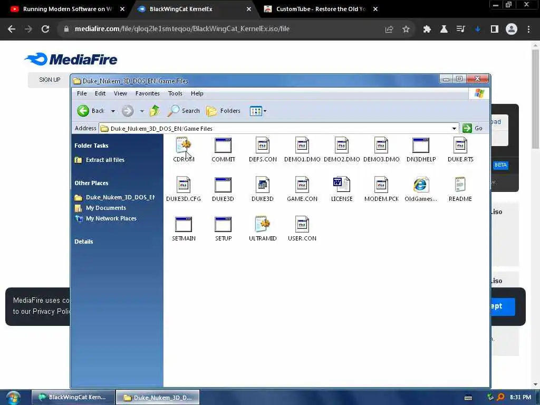
Task: Click the browser profile avatar icon
Action: tap(512, 30)
